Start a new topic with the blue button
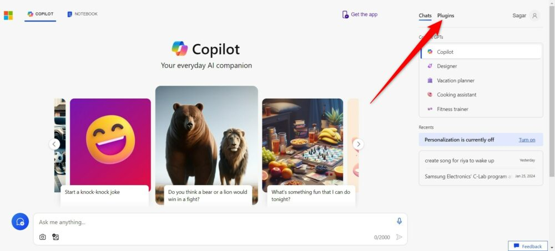555x251 pixels. 20,222
